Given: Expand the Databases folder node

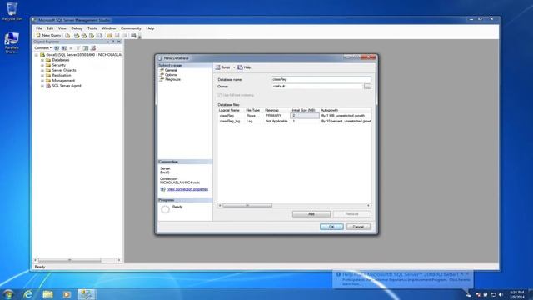Looking at the screenshot, I should pyautogui.click(x=42, y=60).
